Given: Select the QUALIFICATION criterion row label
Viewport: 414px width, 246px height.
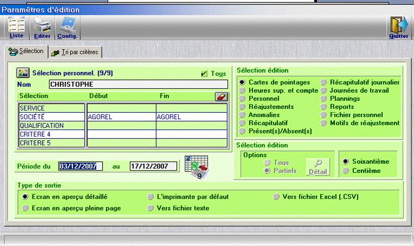Looking at the screenshot, I should 52,126.
